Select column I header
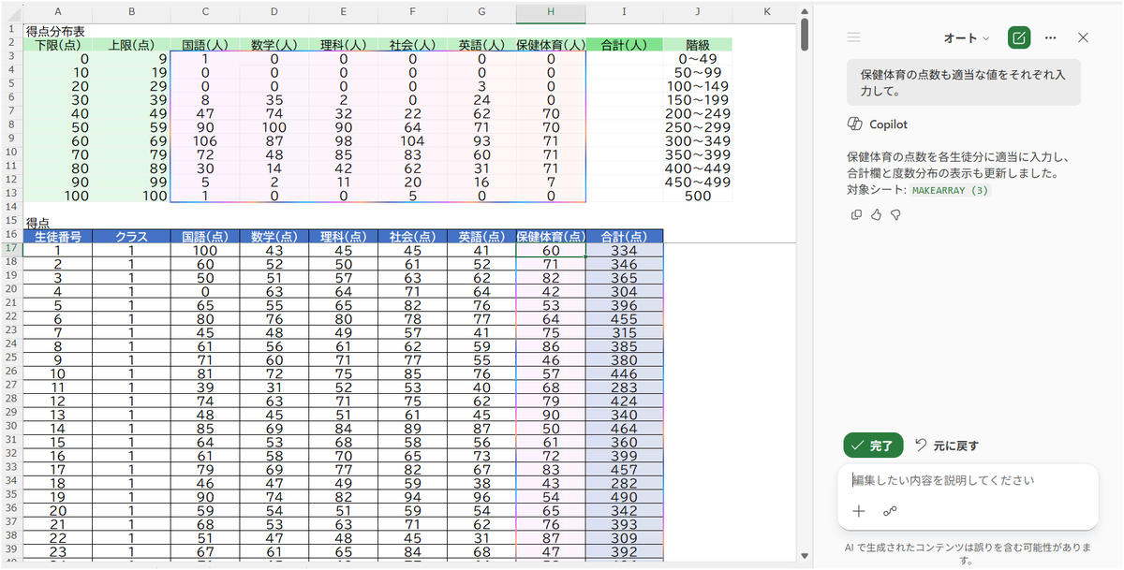Screen dimensions: 1124x570 coord(624,11)
